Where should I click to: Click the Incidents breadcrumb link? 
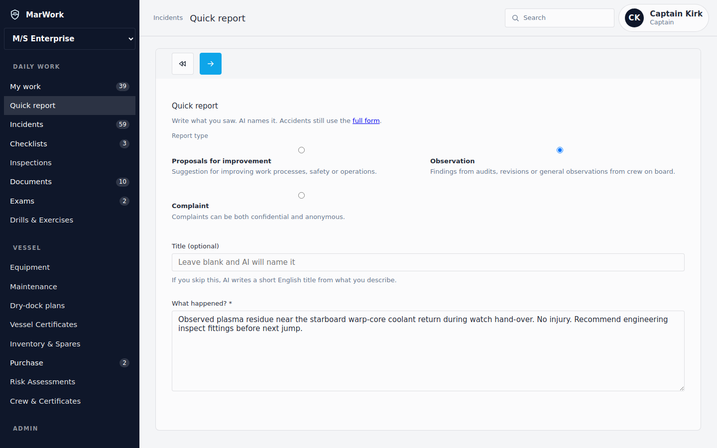(168, 18)
